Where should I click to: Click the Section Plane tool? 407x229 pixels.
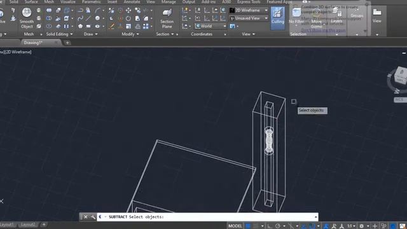167,18
